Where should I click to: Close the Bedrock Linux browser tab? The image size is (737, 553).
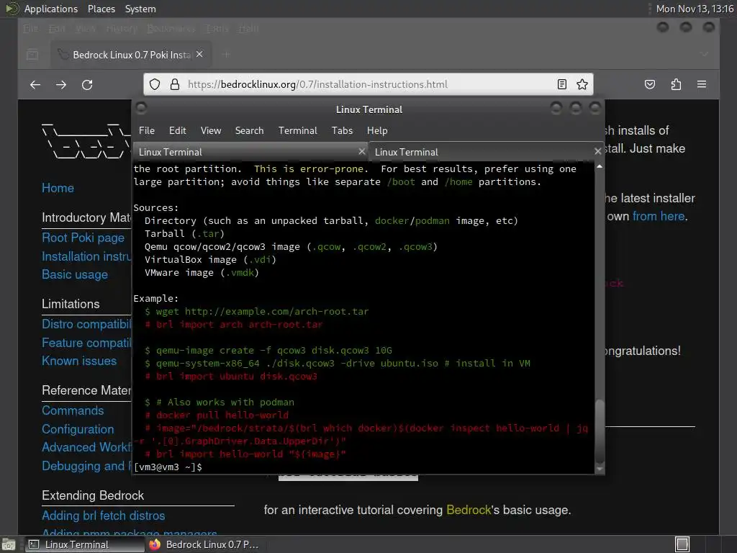199,55
